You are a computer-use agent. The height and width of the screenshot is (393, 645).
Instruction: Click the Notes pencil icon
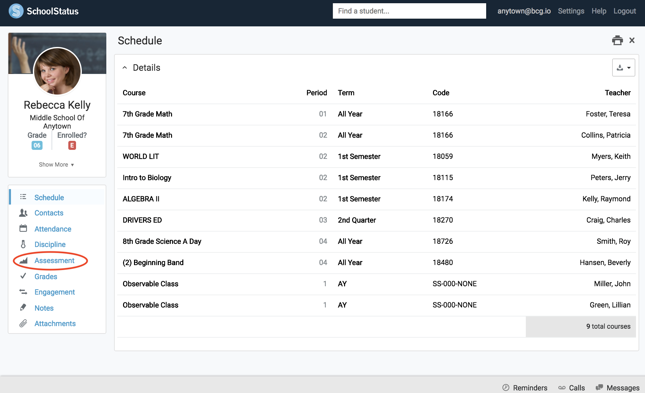(23, 307)
